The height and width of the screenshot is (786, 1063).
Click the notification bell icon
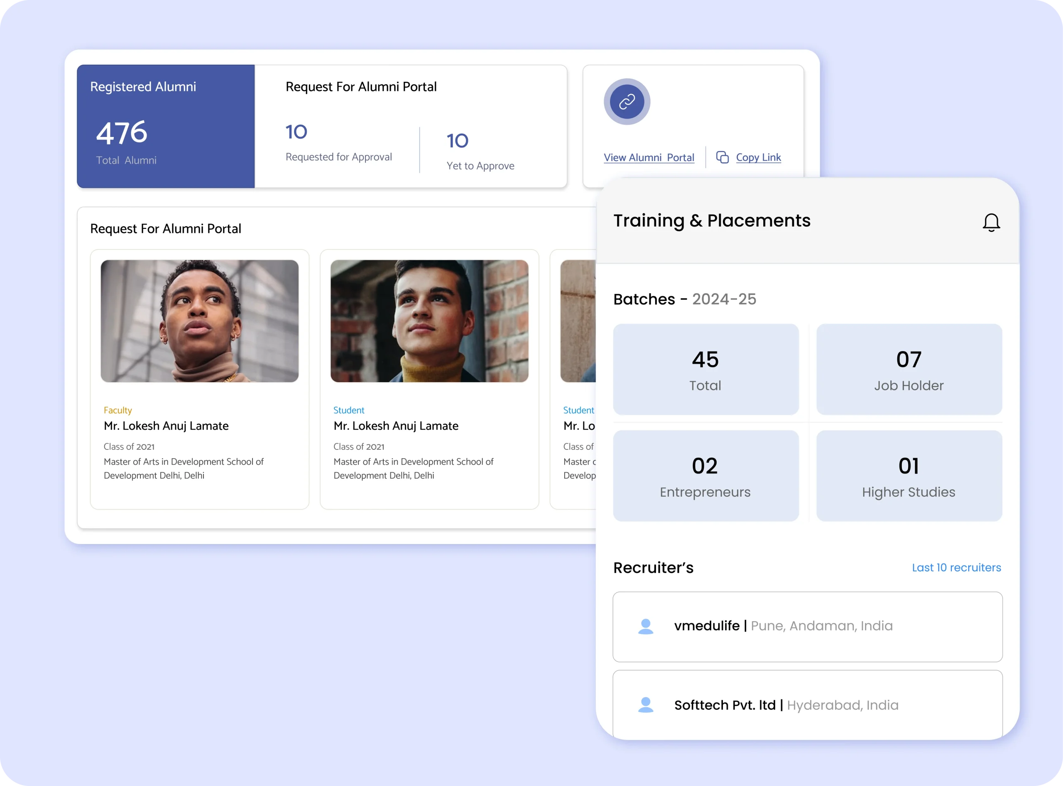pyautogui.click(x=991, y=222)
